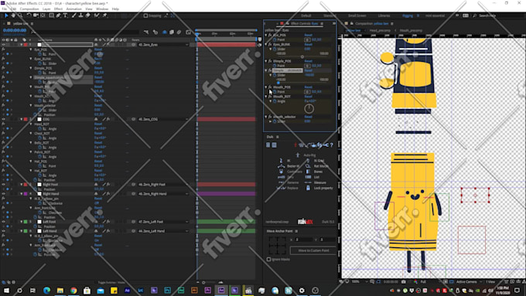Open Chrome from the Windows taskbar
The width and height of the screenshot is (526, 296).
[73, 291]
